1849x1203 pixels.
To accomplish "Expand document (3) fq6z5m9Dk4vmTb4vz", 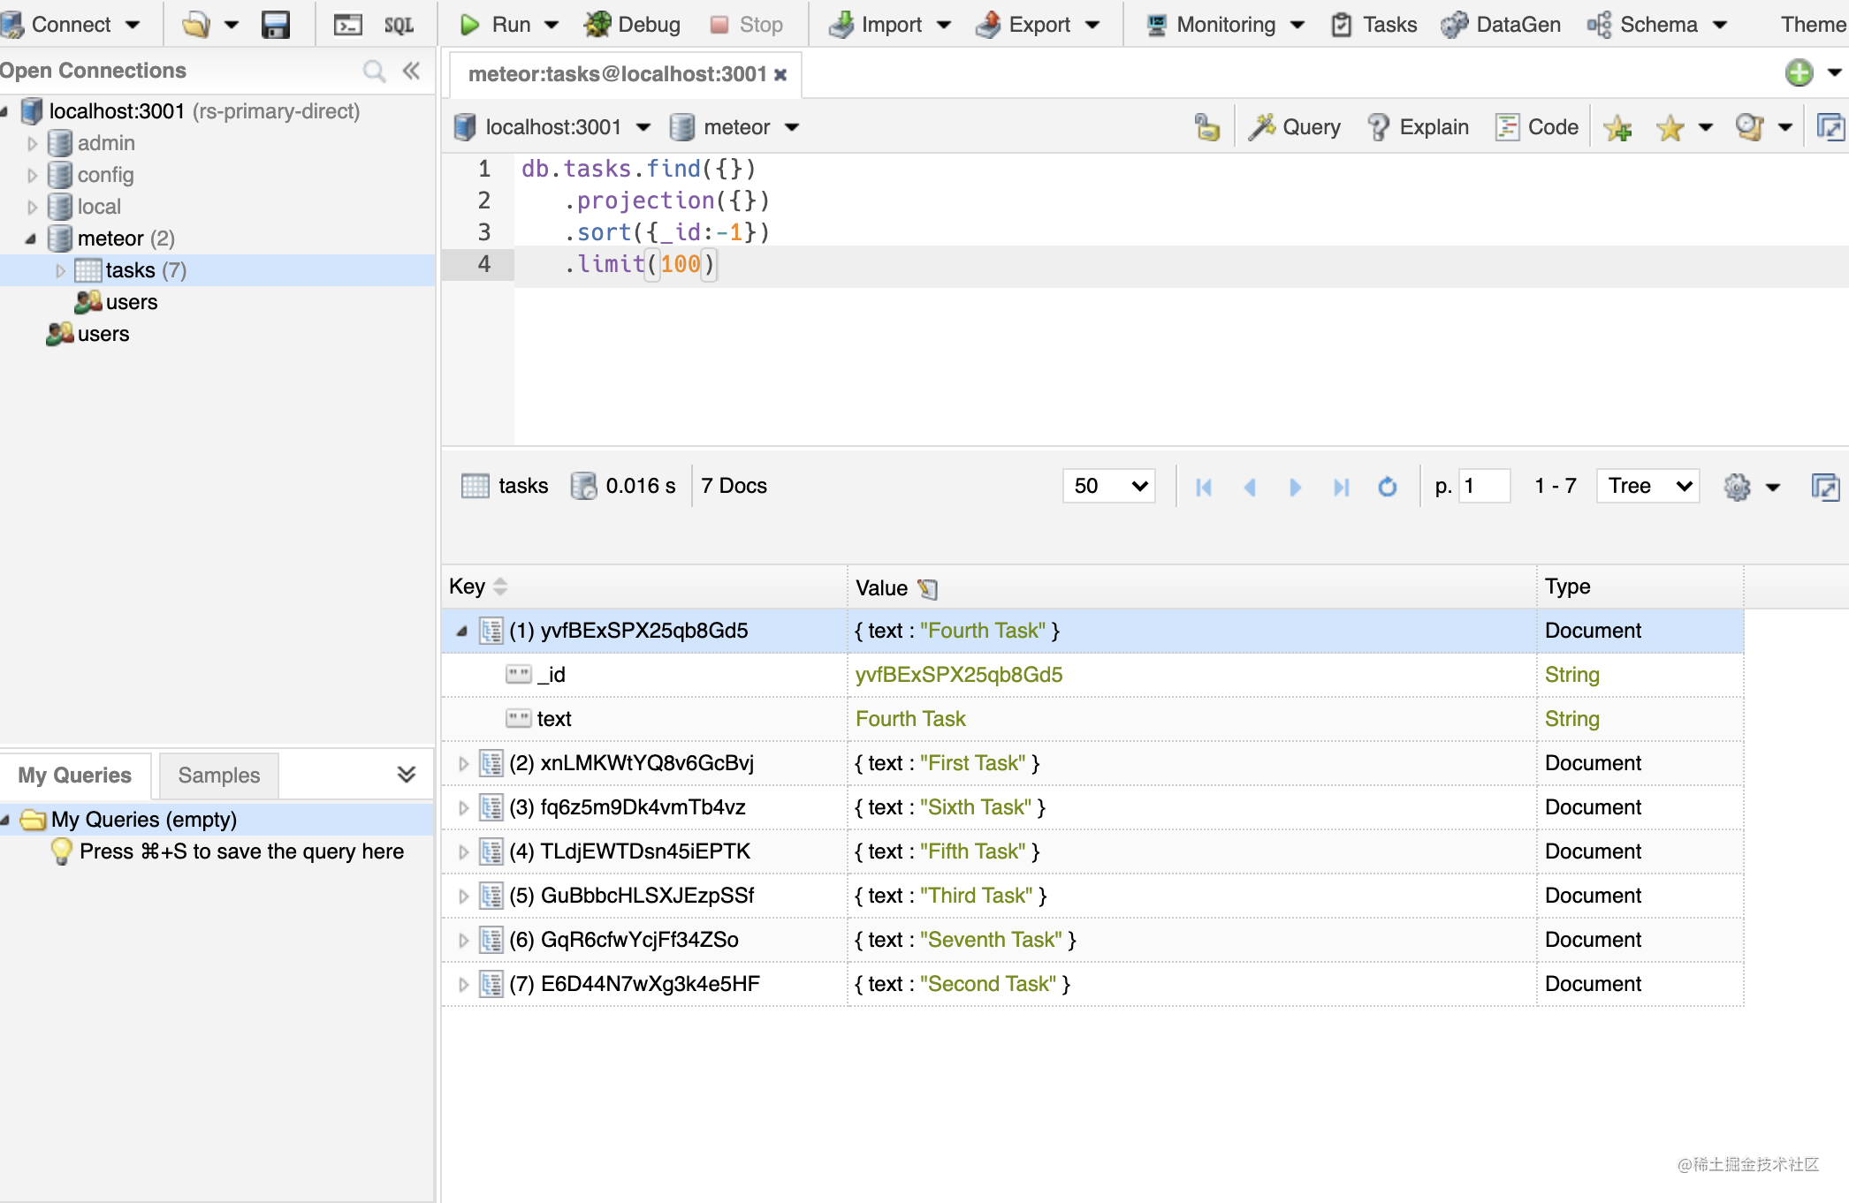I will tap(463, 807).
